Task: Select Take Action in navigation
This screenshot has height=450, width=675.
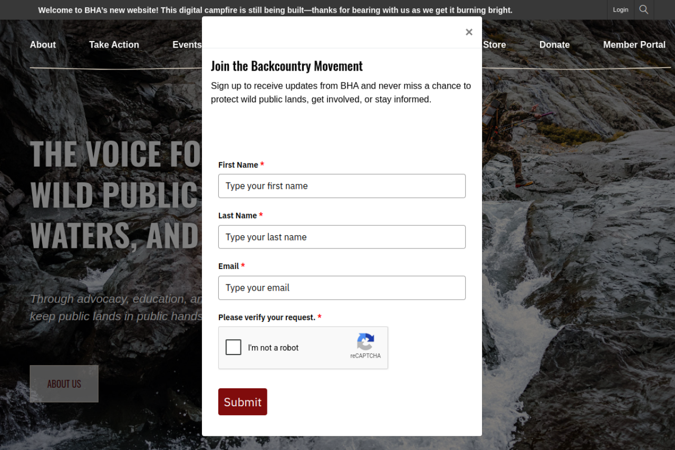Action: tap(114, 45)
